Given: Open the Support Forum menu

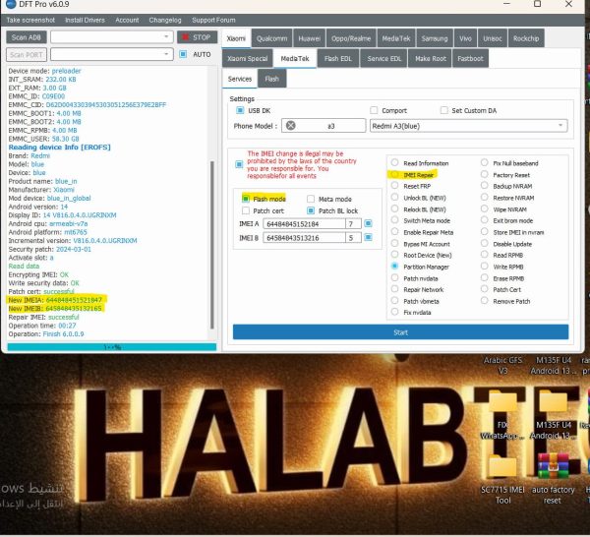Looking at the screenshot, I should tap(213, 20).
